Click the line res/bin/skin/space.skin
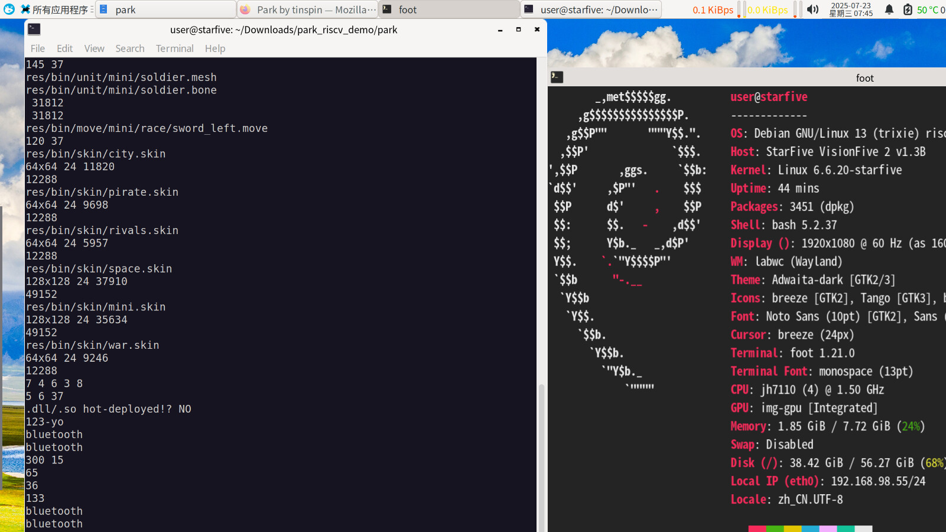This screenshot has width=946, height=532. click(99, 269)
